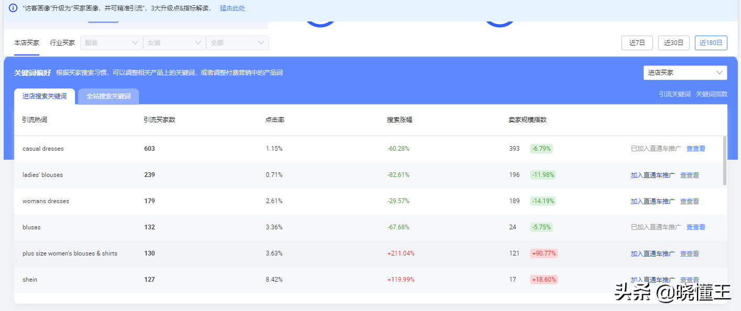
Task: Click the plus size women's blouses & shirts keyword
Action: (70, 253)
